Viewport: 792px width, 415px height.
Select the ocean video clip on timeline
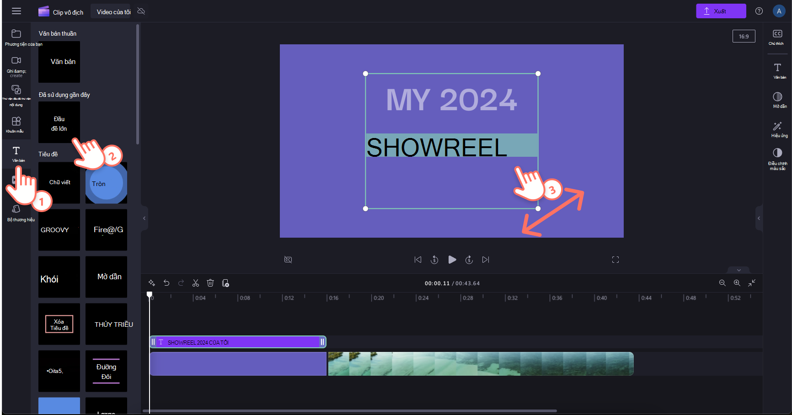pos(481,364)
